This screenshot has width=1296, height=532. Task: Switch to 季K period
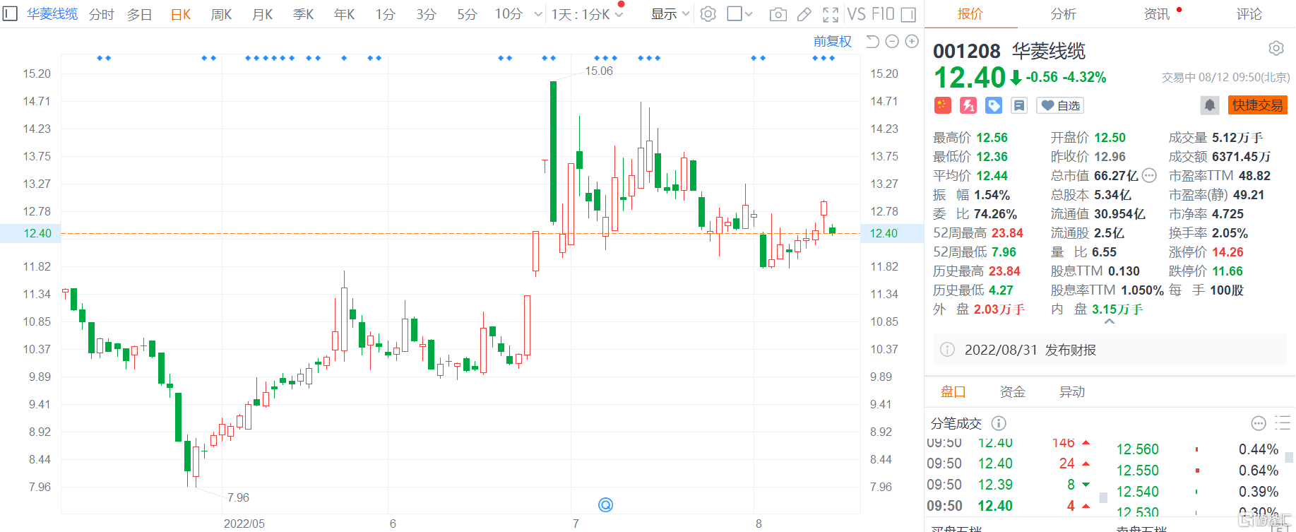tap(304, 14)
